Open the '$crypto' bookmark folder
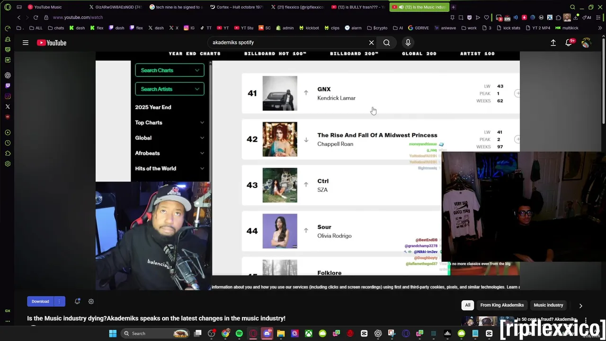This screenshot has height=341, width=606. pos(377,28)
